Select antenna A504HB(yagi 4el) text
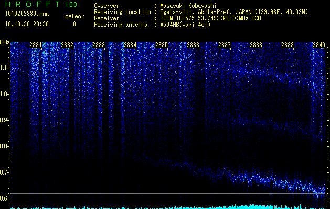 [185, 25]
